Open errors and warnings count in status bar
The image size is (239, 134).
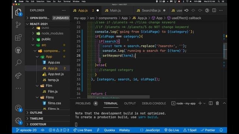[59, 130]
